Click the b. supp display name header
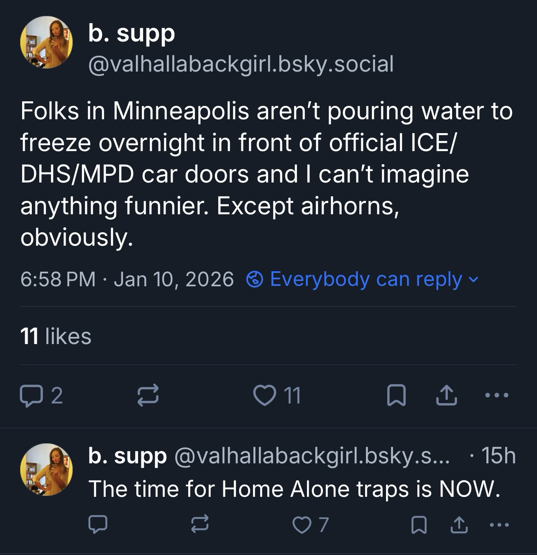The width and height of the screenshot is (537, 555). click(131, 33)
